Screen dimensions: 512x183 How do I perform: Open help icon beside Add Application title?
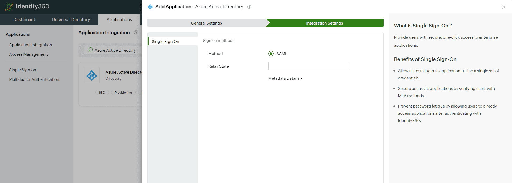[249, 7]
